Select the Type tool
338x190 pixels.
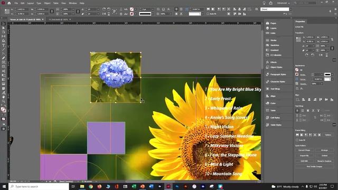(x=4, y=45)
